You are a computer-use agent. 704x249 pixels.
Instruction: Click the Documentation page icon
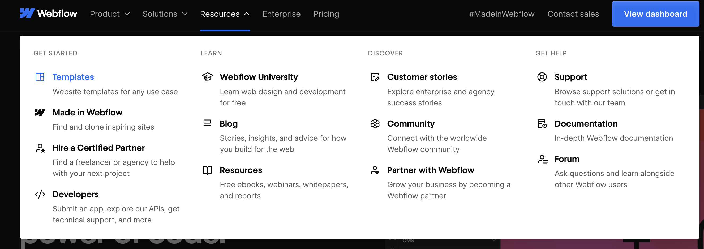542,123
